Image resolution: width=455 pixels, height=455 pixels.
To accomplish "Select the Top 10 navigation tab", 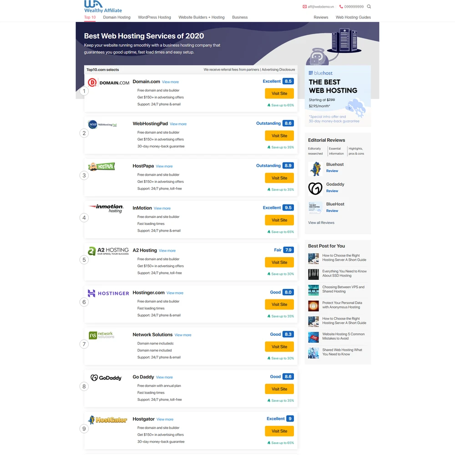I will click(x=90, y=17).
